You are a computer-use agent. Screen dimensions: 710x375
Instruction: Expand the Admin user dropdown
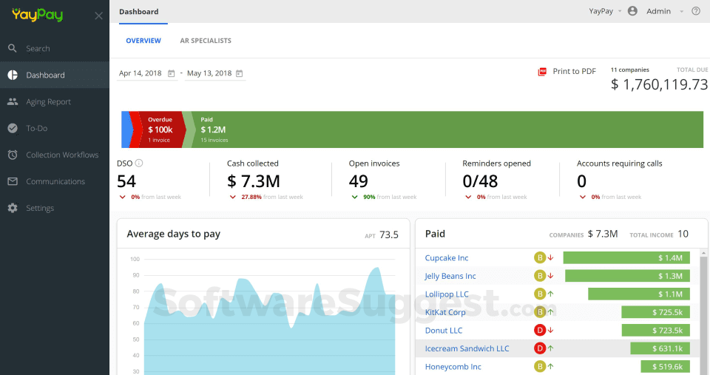pyautogui.click(x=682, y=12)
